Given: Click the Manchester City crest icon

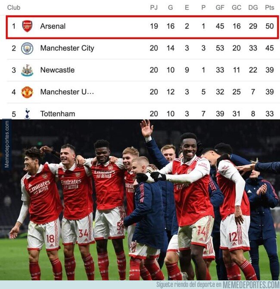Looking at the screenshot, I should pyautogui.click(x=27, y=48).
